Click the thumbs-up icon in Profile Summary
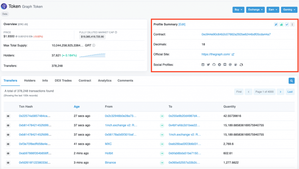 pos(281,25)
